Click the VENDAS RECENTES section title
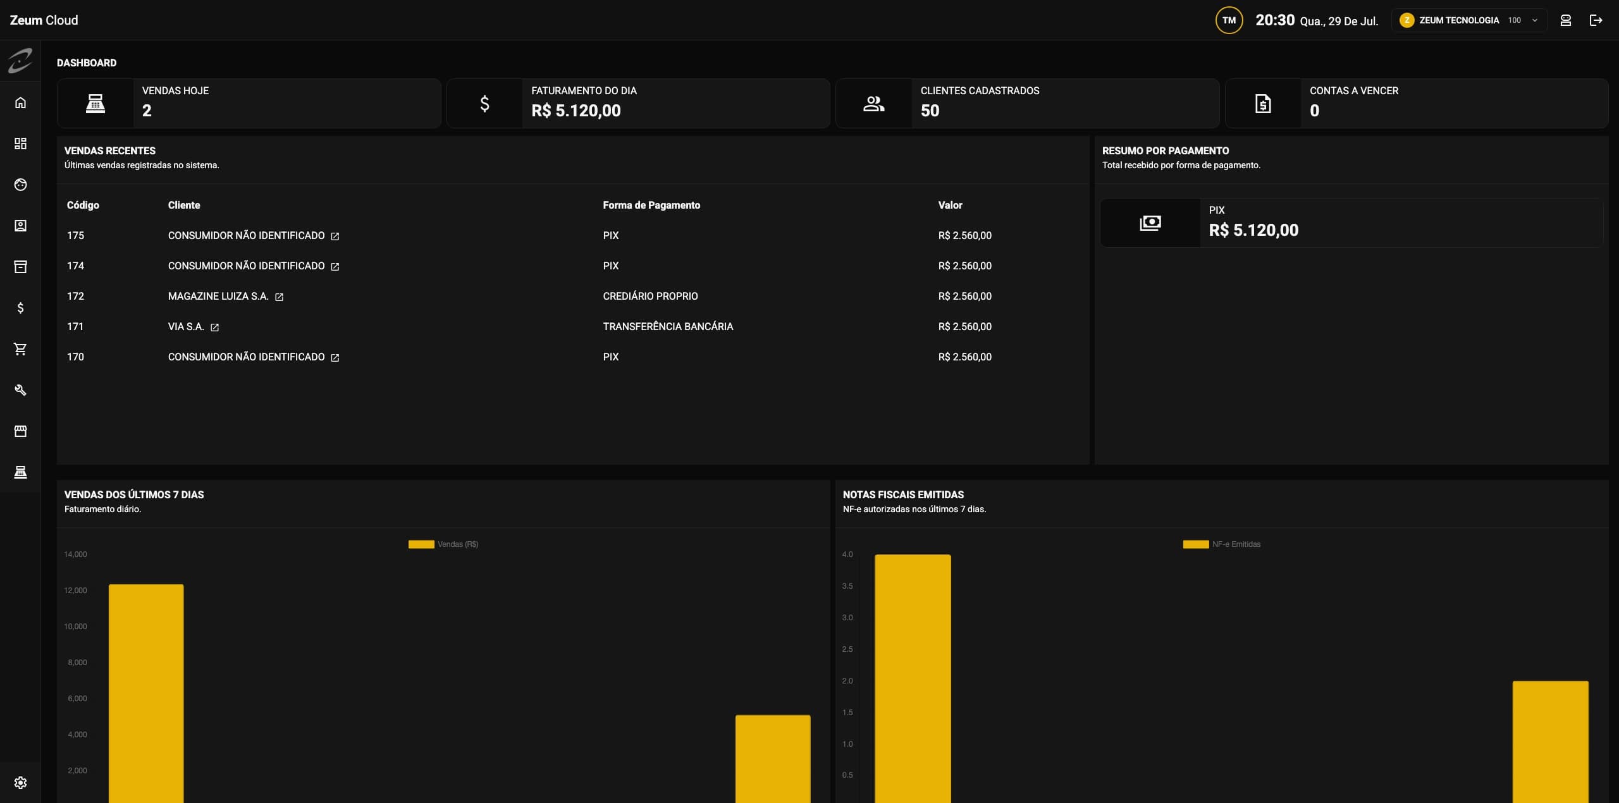Image resolution: width=1619 pixels, height=803 pixels. [110, 150]
